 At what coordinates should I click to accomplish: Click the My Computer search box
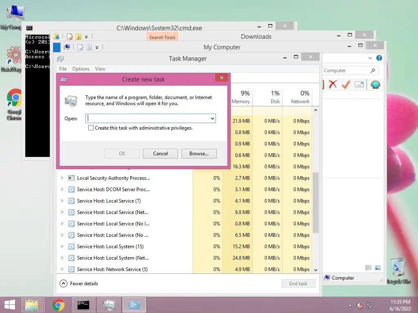tap(350, 71)
